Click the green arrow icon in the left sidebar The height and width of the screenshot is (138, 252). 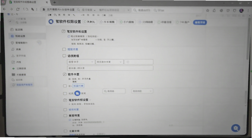(x=14, y=68)
